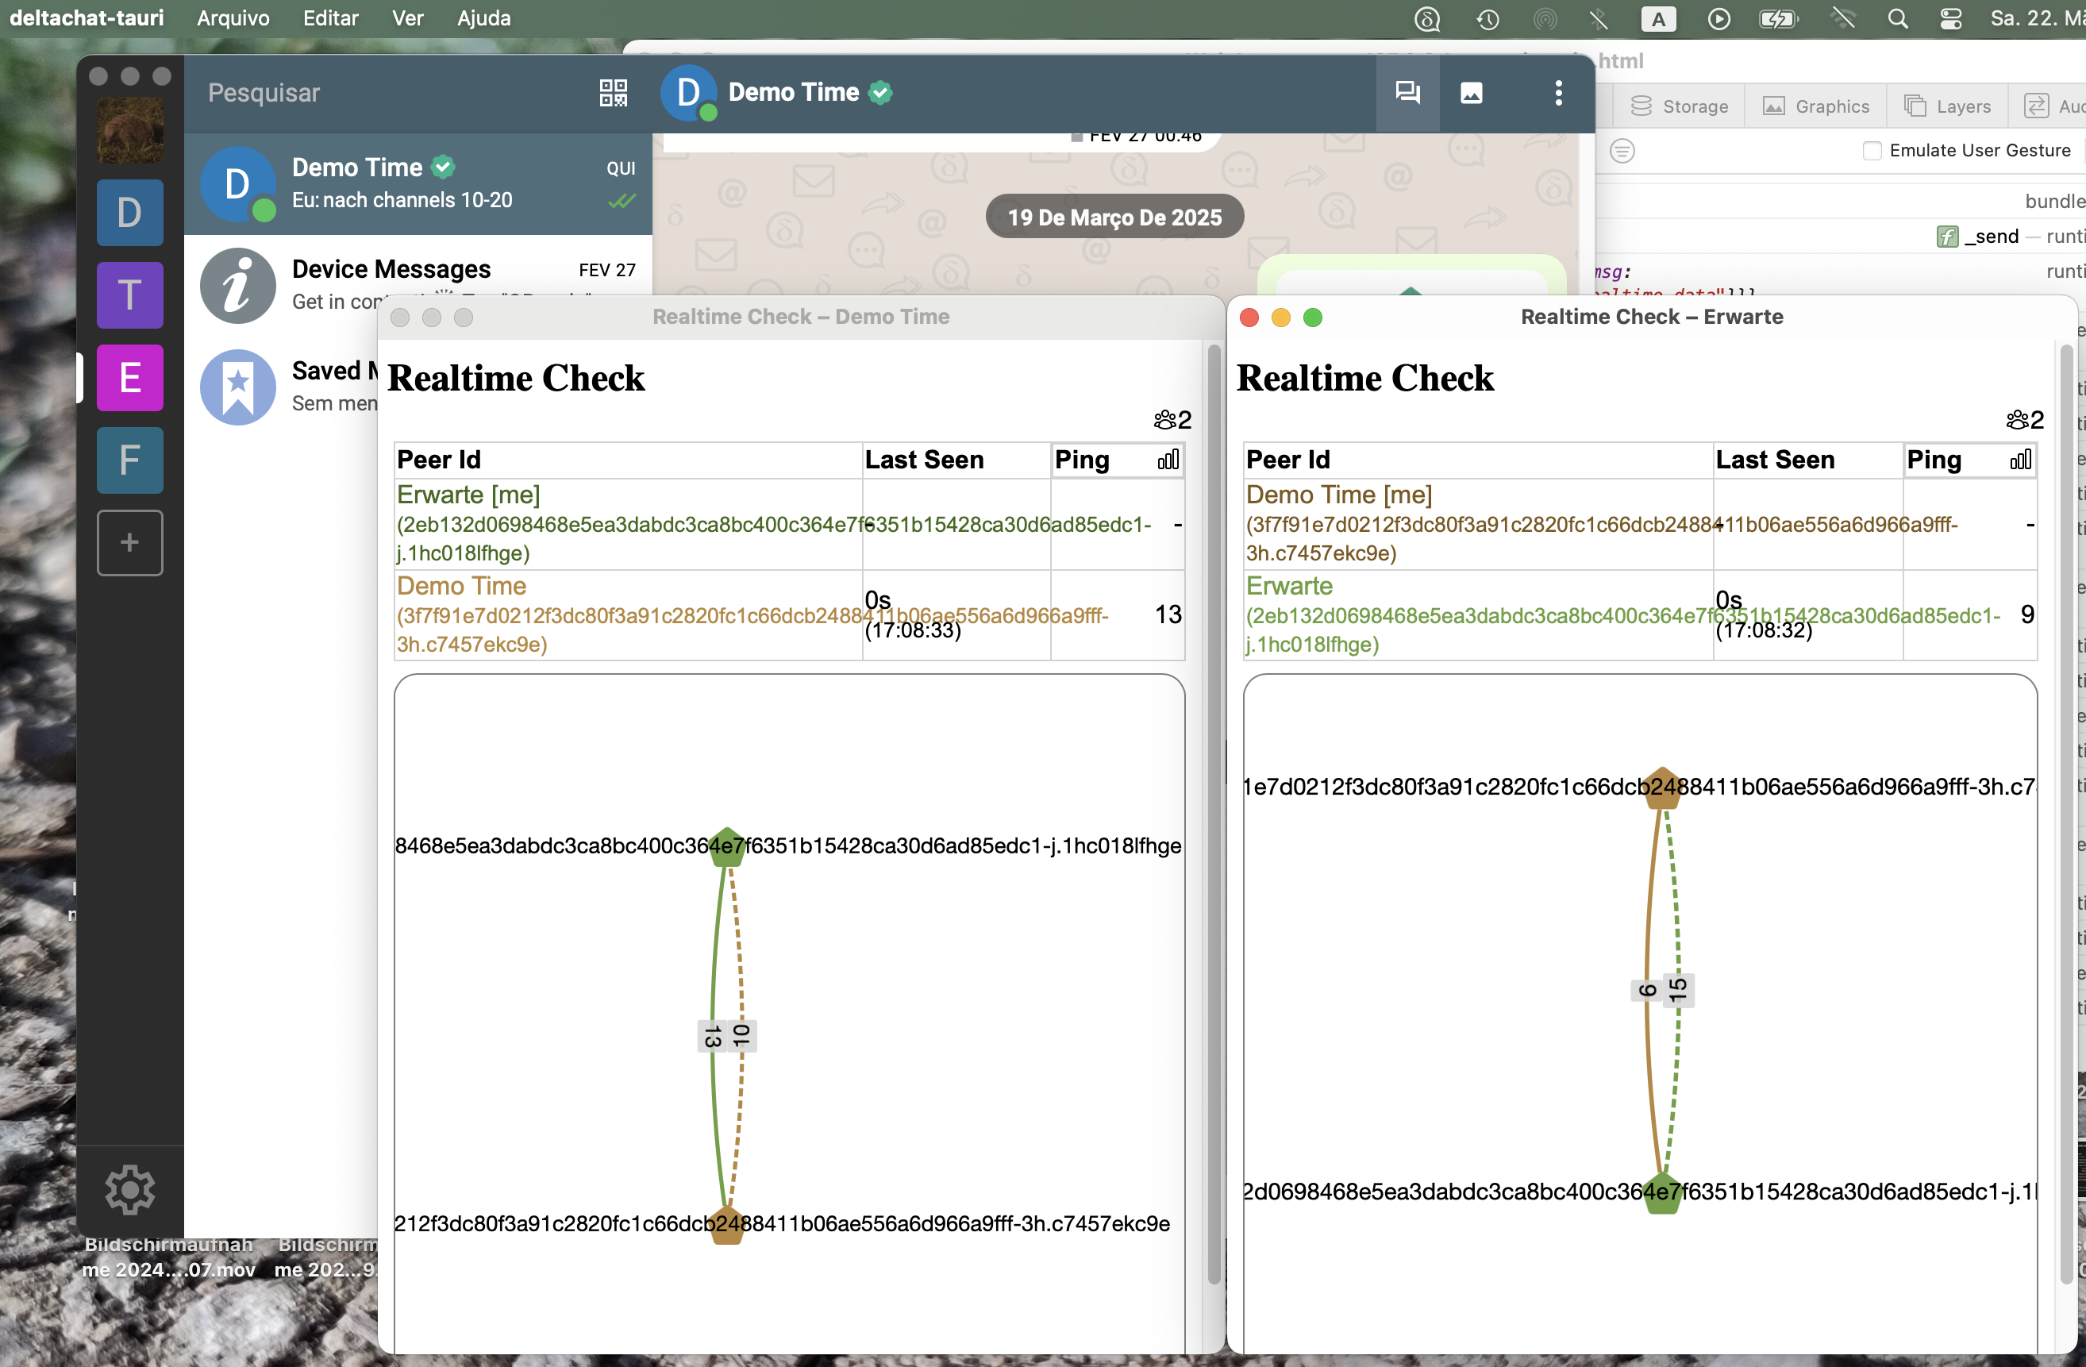Image resolution: width=2086 pixels, height=1367 pixels.
Task: Click keyboard input source A icon
Action: pyautogui.click(x=1658, y=18)
